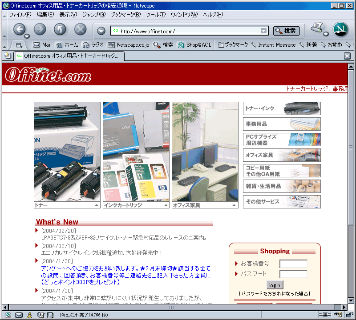
Task: Open the ツール(T) menu
Action: click(156, 15)
